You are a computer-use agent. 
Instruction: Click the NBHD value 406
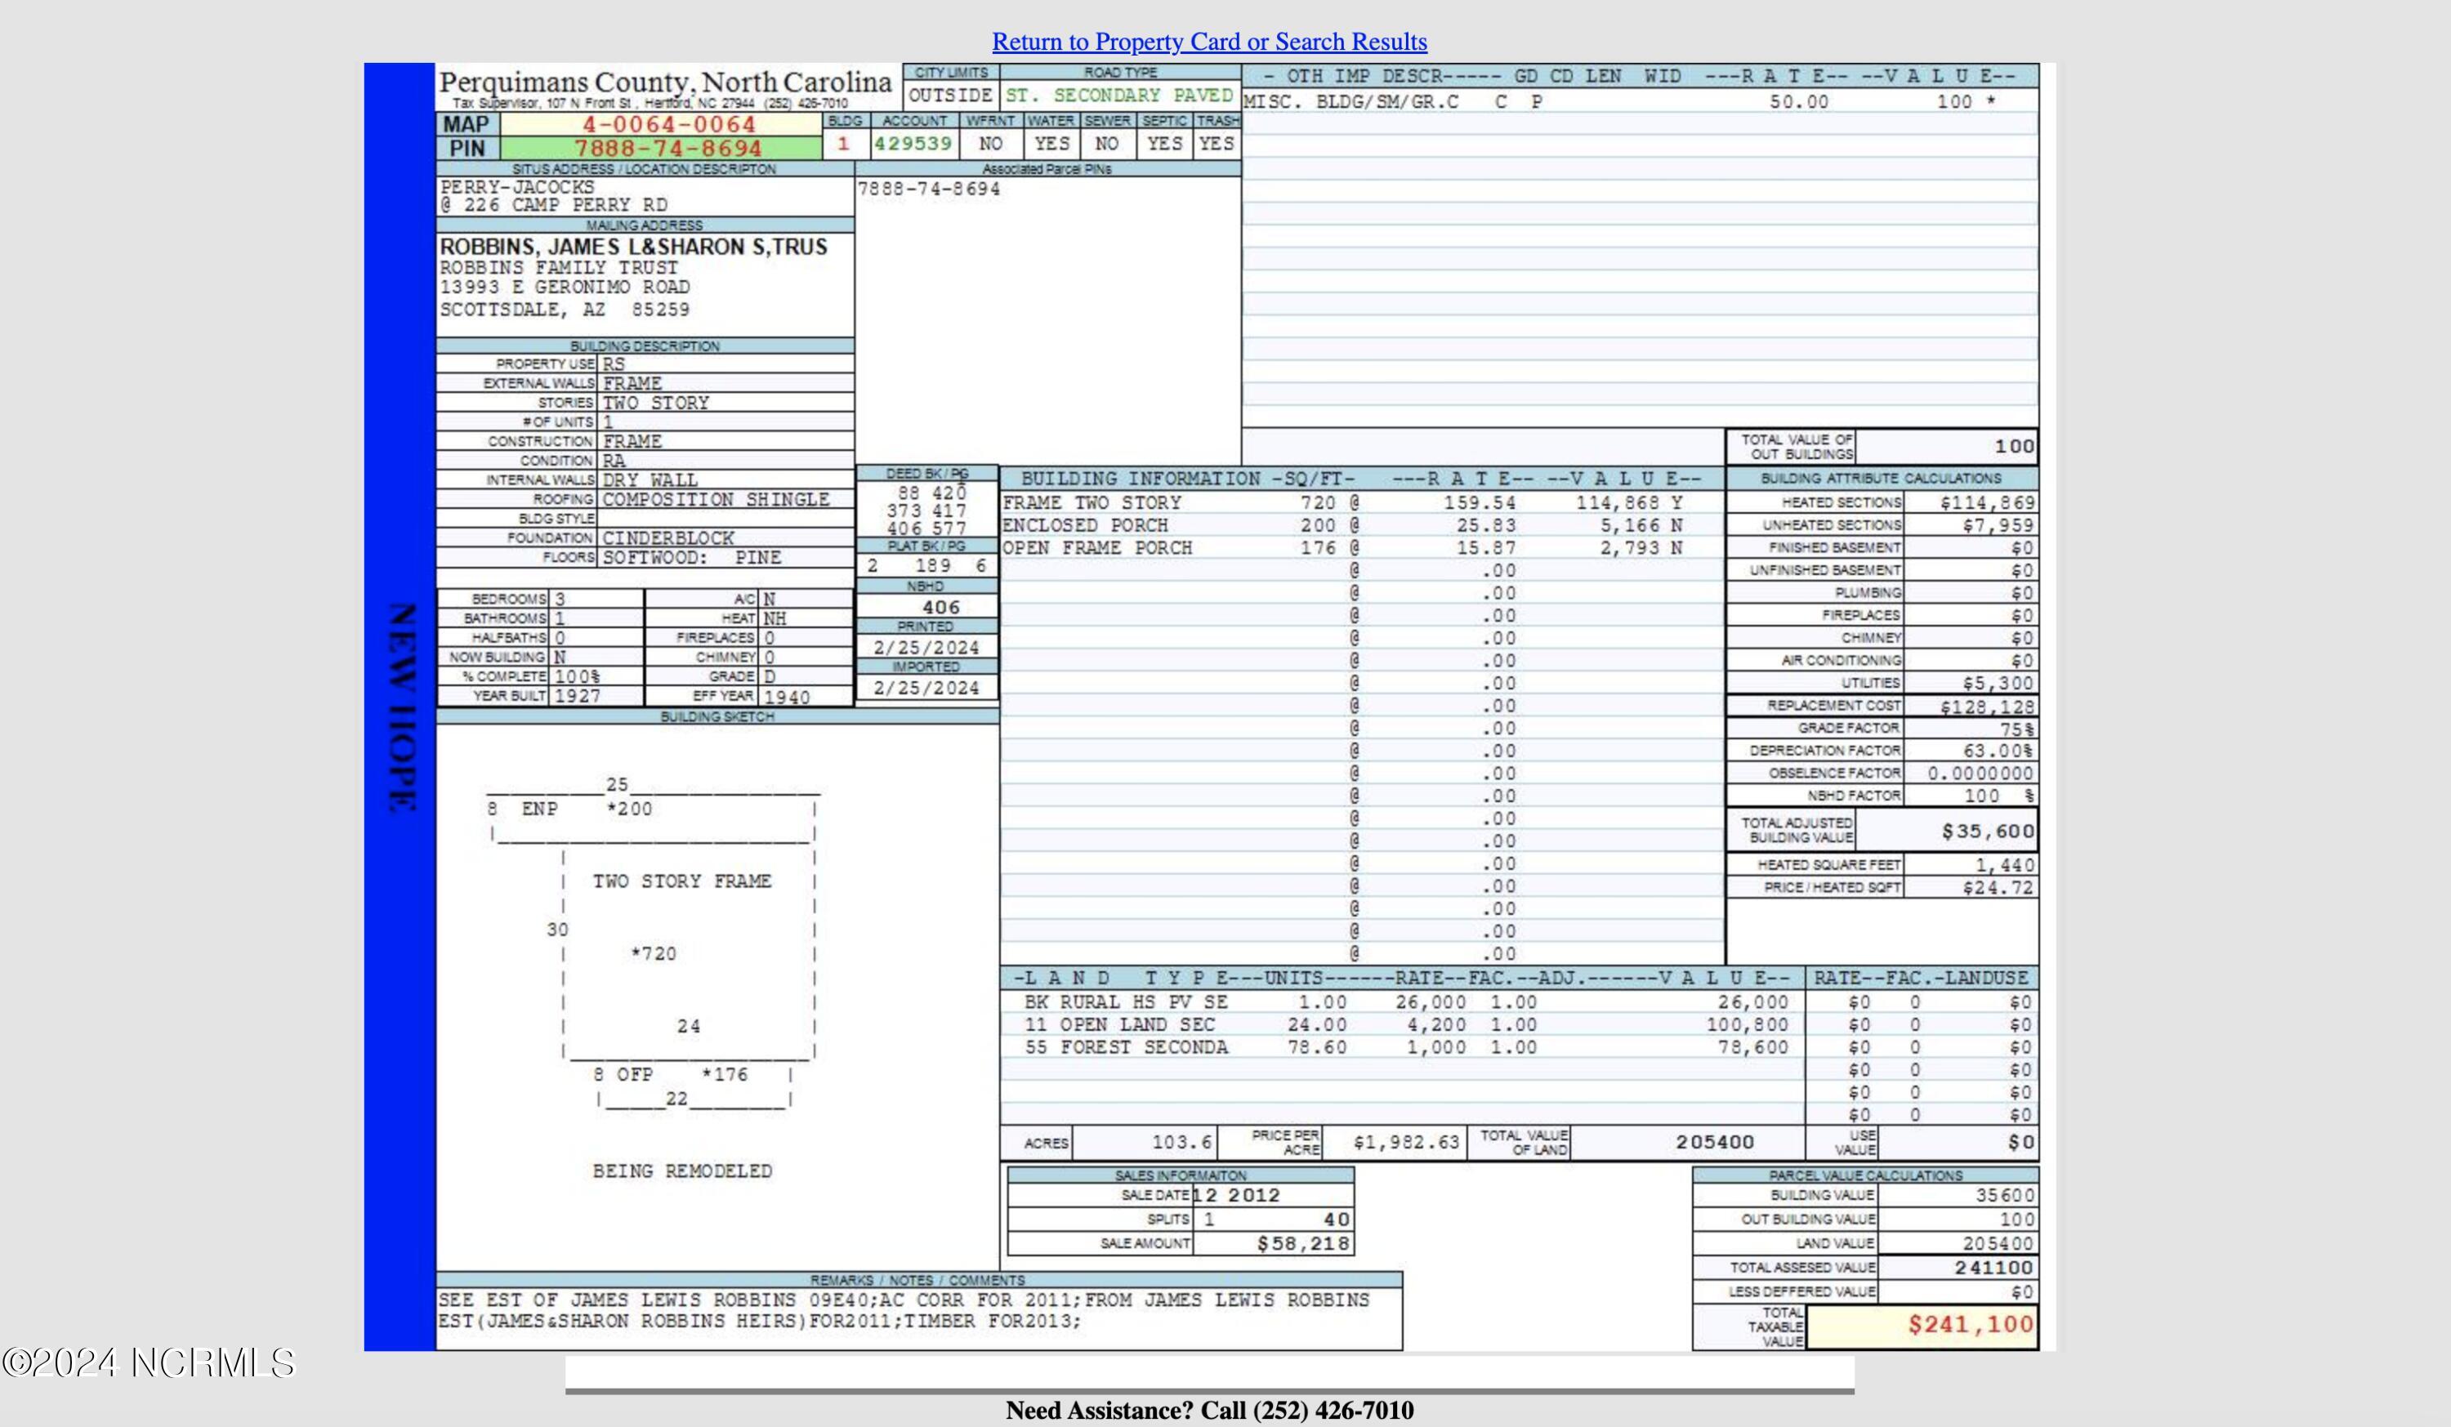[x=940, y=607]
